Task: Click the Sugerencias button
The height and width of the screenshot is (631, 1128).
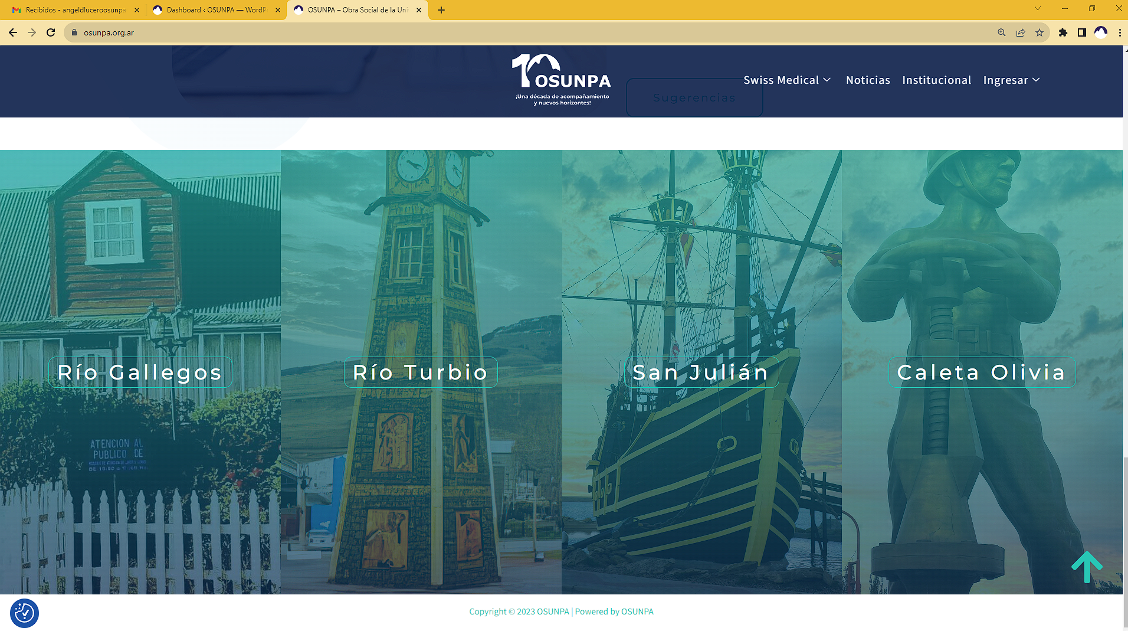Action: [694, 97]
